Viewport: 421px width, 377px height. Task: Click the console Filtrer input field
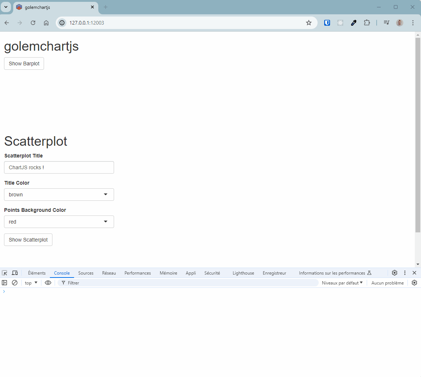point(188,283)
